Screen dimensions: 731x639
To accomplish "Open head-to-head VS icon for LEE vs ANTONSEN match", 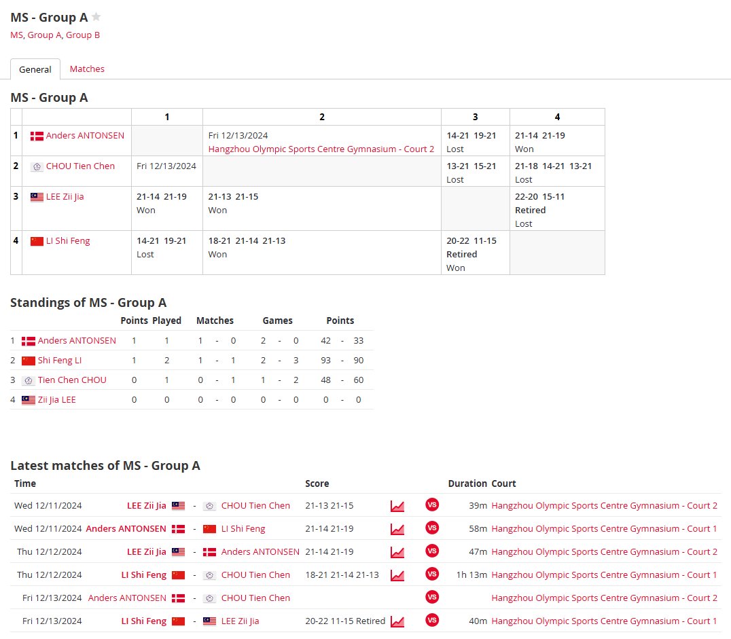I will 432,551.
